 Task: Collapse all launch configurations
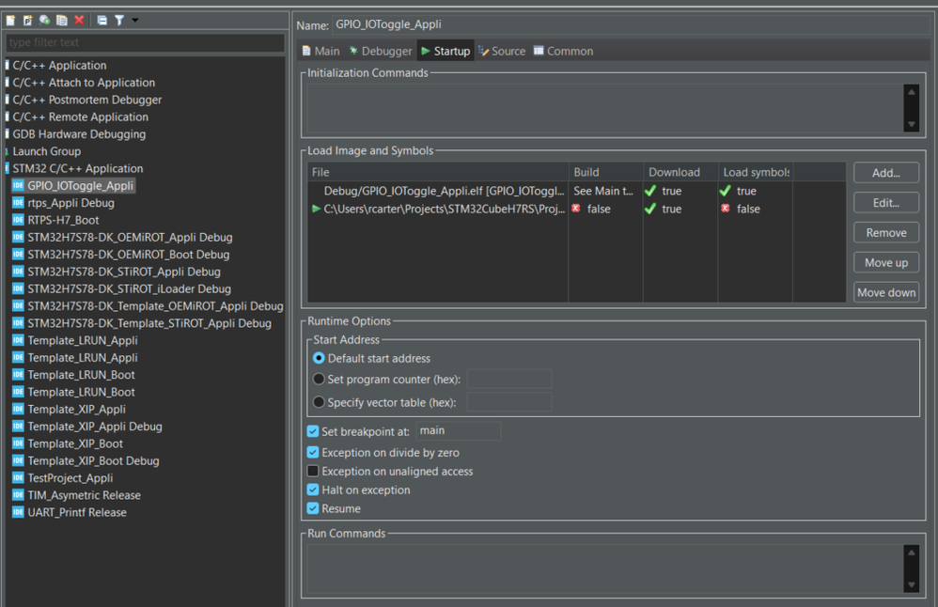click(x=102, y=20)
